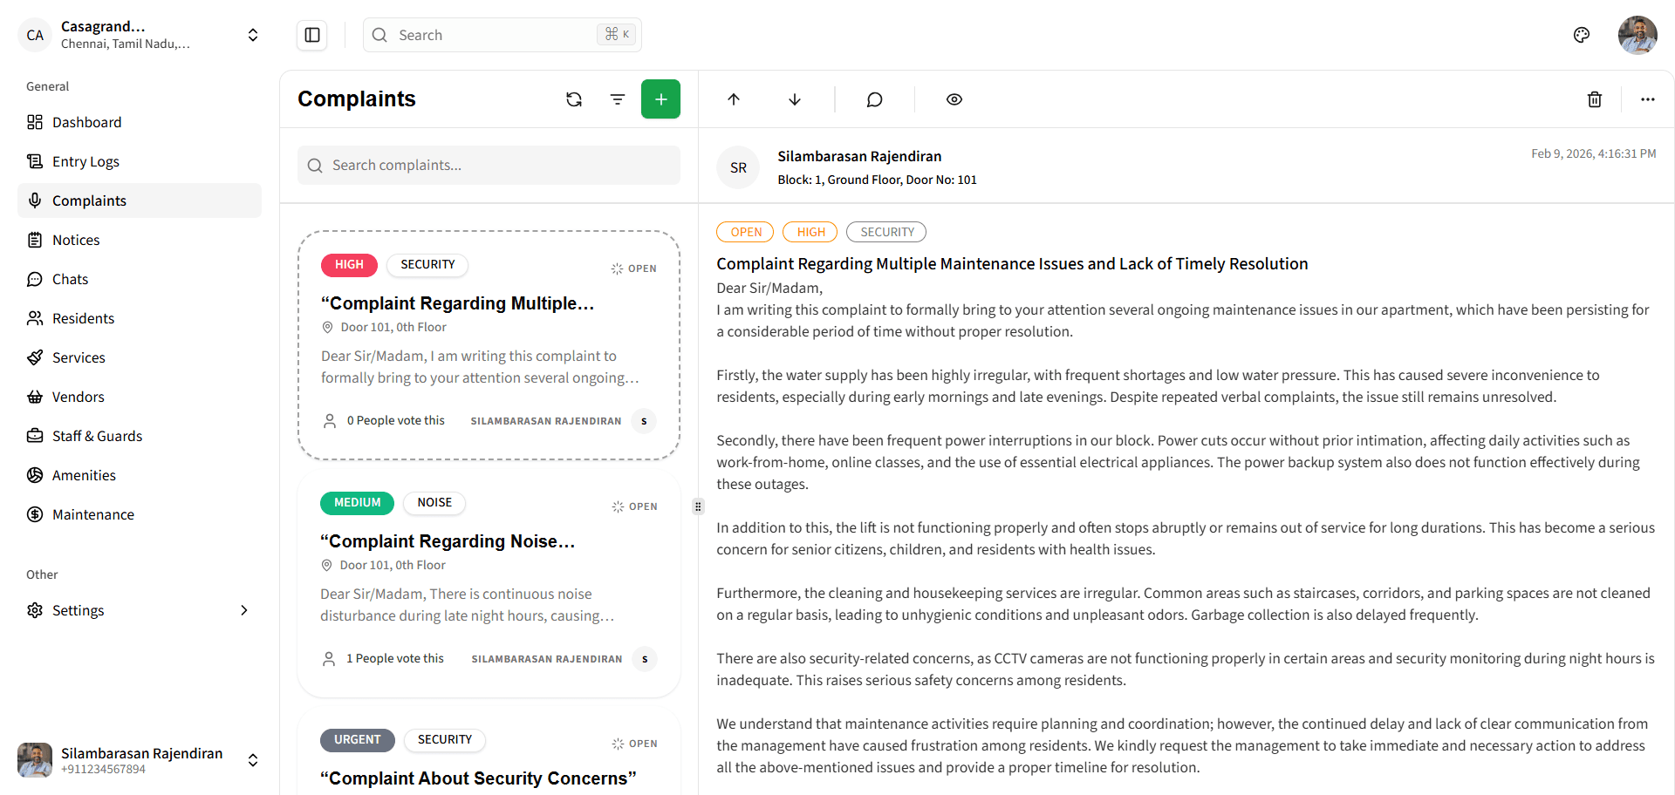Viewport: 1675px width, 795px height.
Task: Add a new complaint with plus button
Action: 660,99
